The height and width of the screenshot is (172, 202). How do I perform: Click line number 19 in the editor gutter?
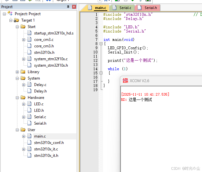95,90
